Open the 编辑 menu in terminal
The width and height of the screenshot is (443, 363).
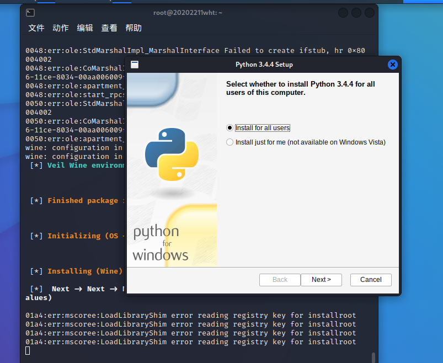pyautogui.click(x=85, y=28)
